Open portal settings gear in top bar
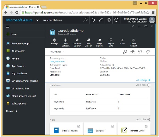This screenshot has width=159, height=137. (109, 20)
